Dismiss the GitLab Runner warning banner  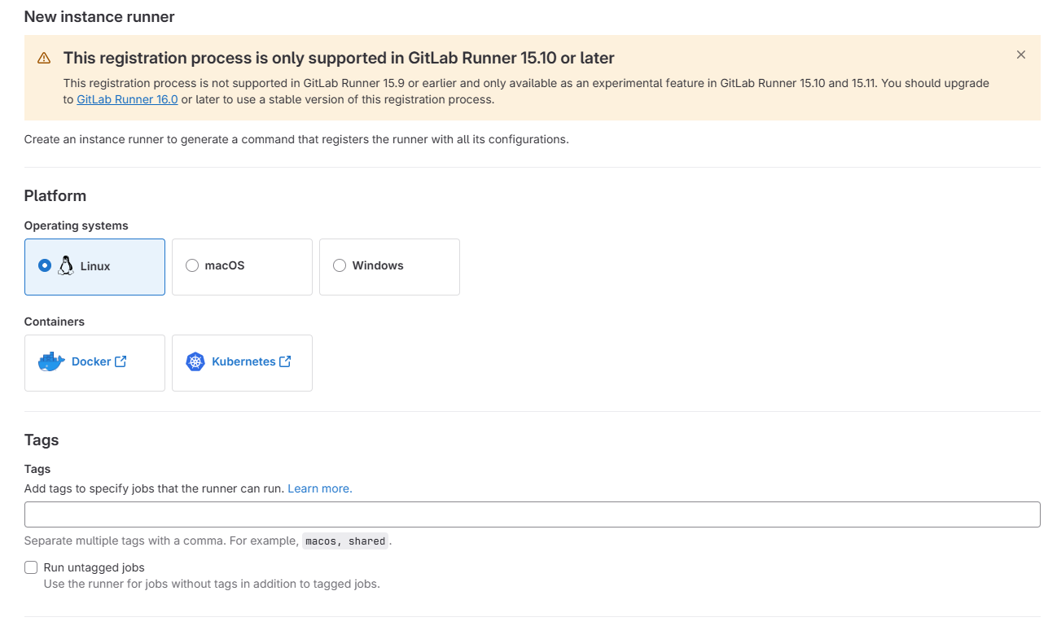click(1020, 55)
